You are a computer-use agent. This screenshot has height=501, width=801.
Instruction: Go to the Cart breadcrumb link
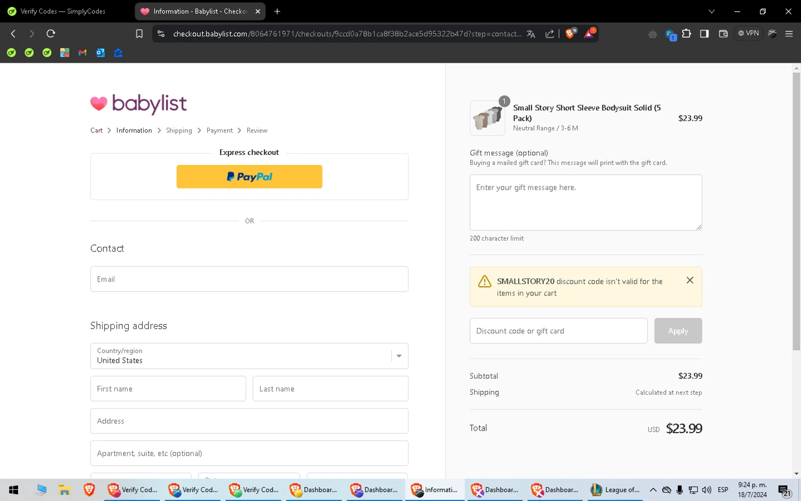(96, 130)
